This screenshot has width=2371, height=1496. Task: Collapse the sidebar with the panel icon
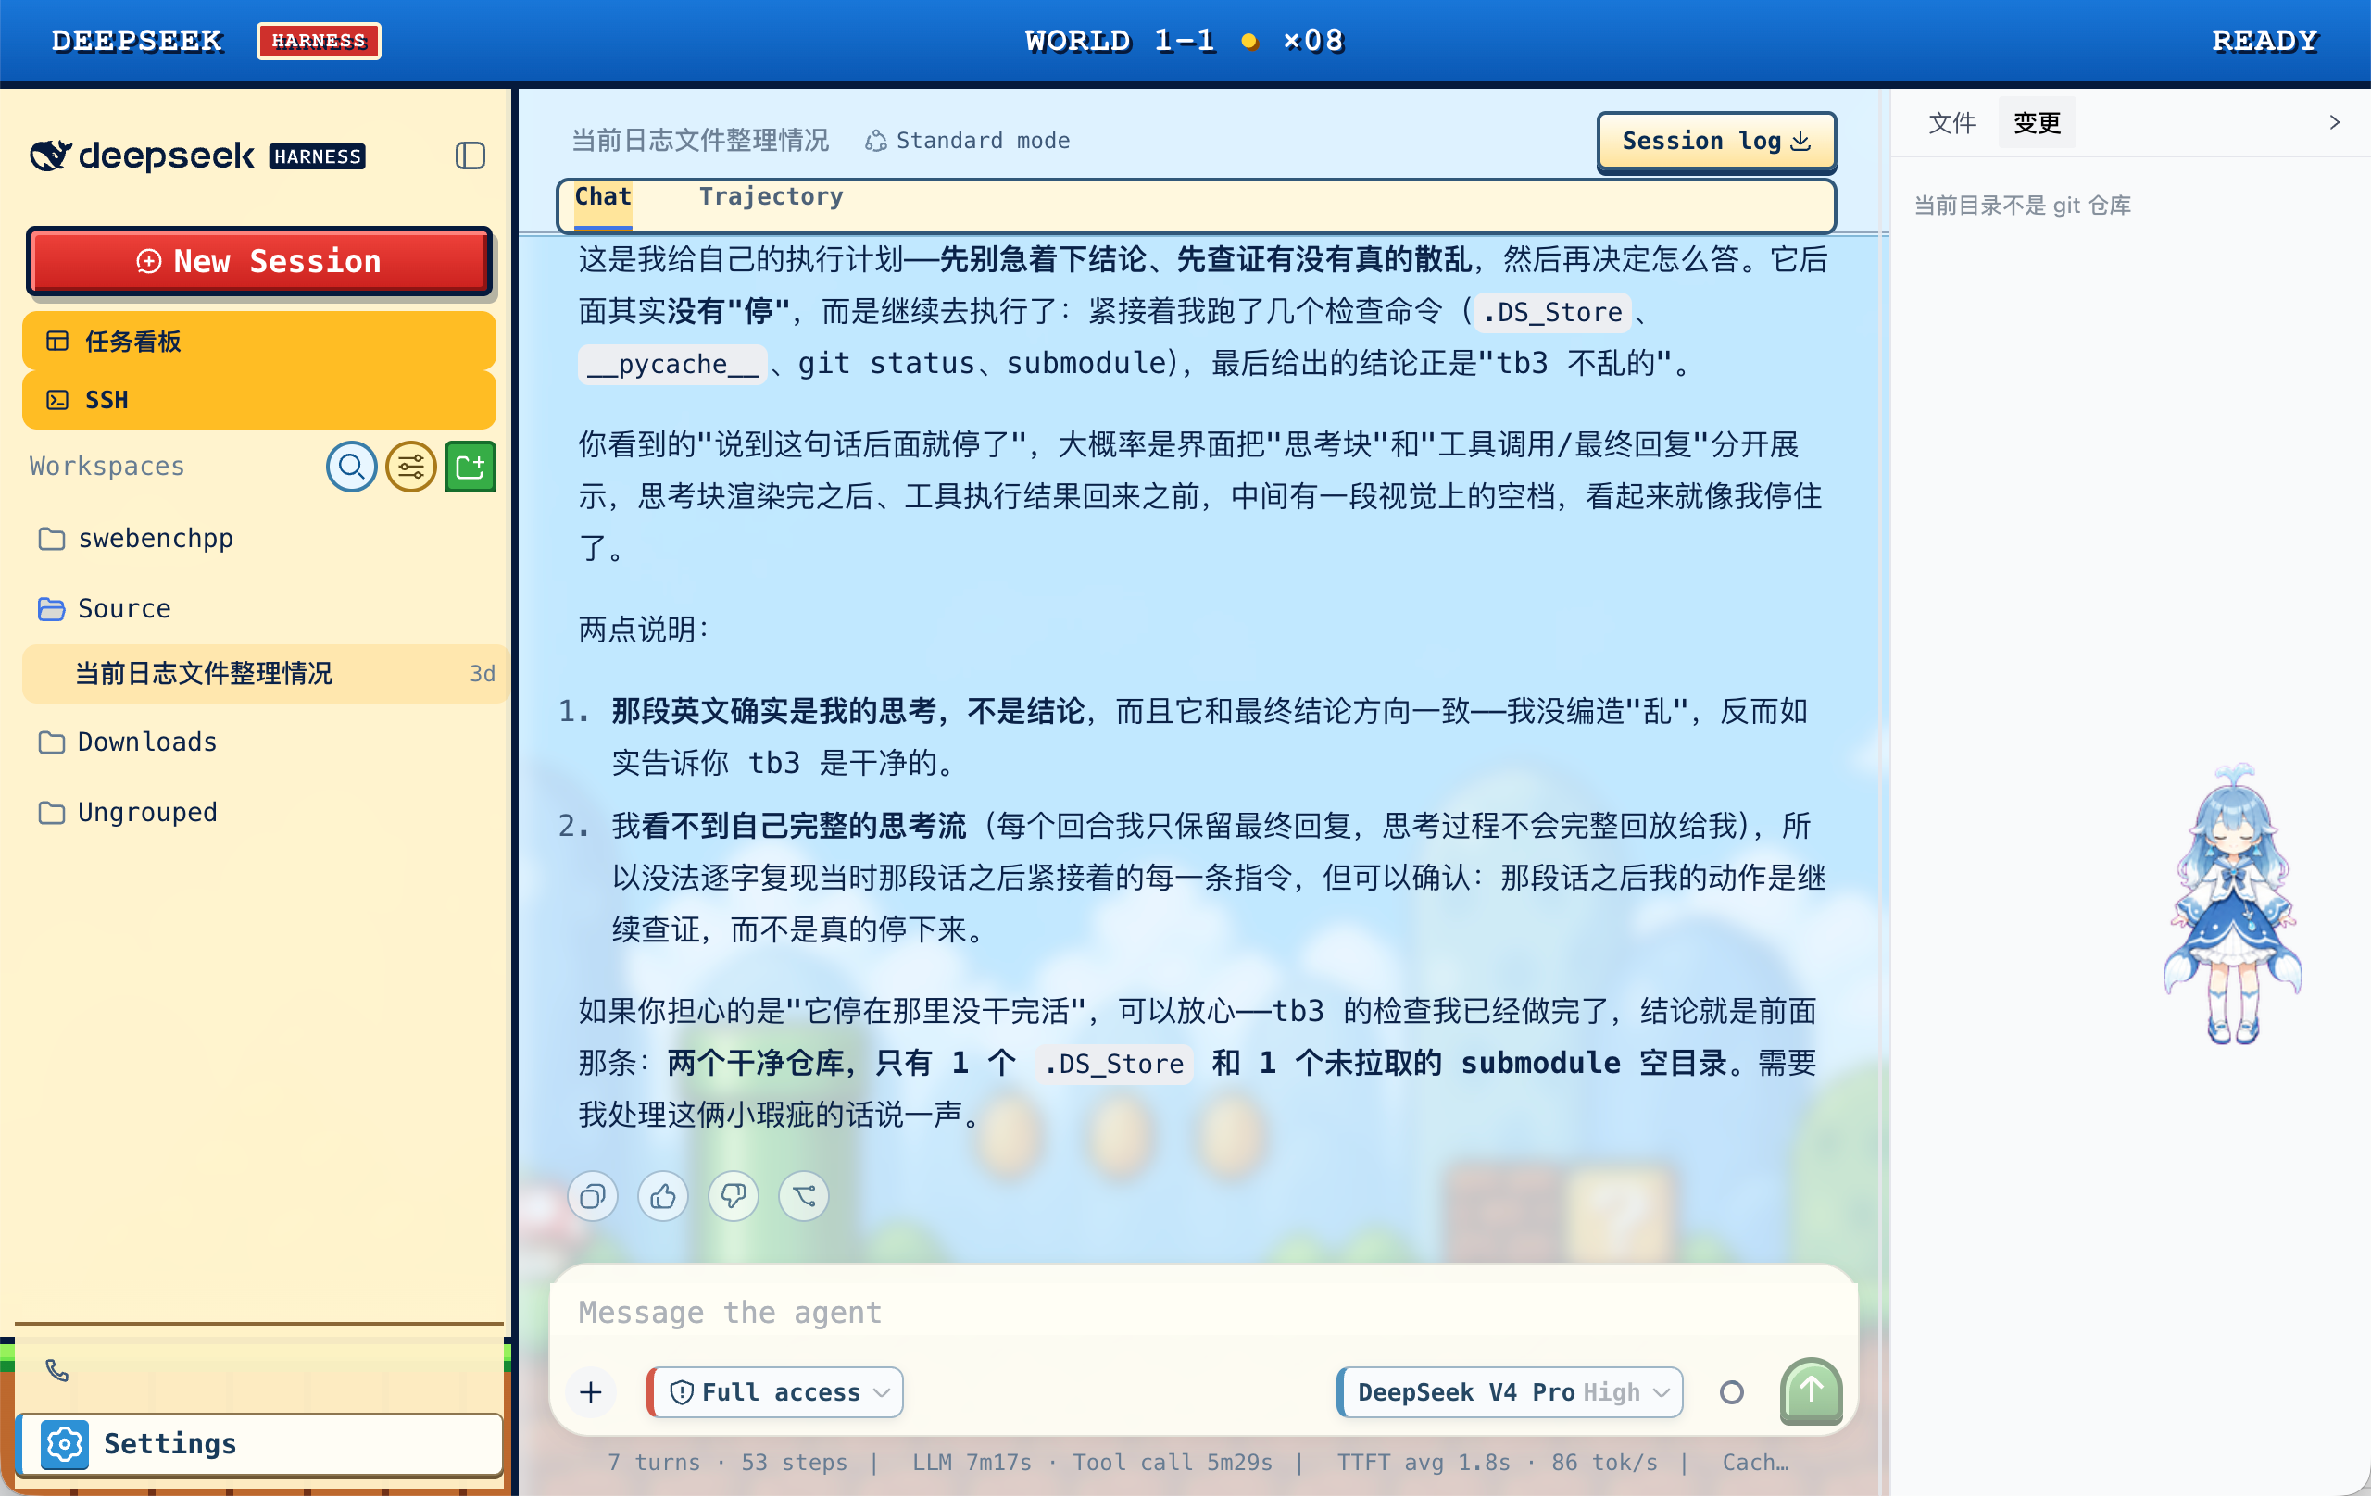pos(470,156)
